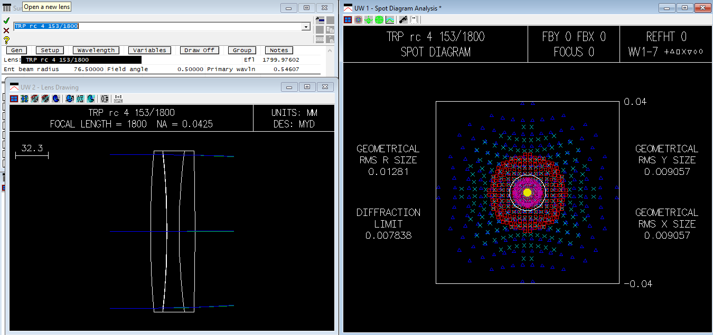713x335 pixels.
Task: Click the Setup button
Action: [50, 50]
